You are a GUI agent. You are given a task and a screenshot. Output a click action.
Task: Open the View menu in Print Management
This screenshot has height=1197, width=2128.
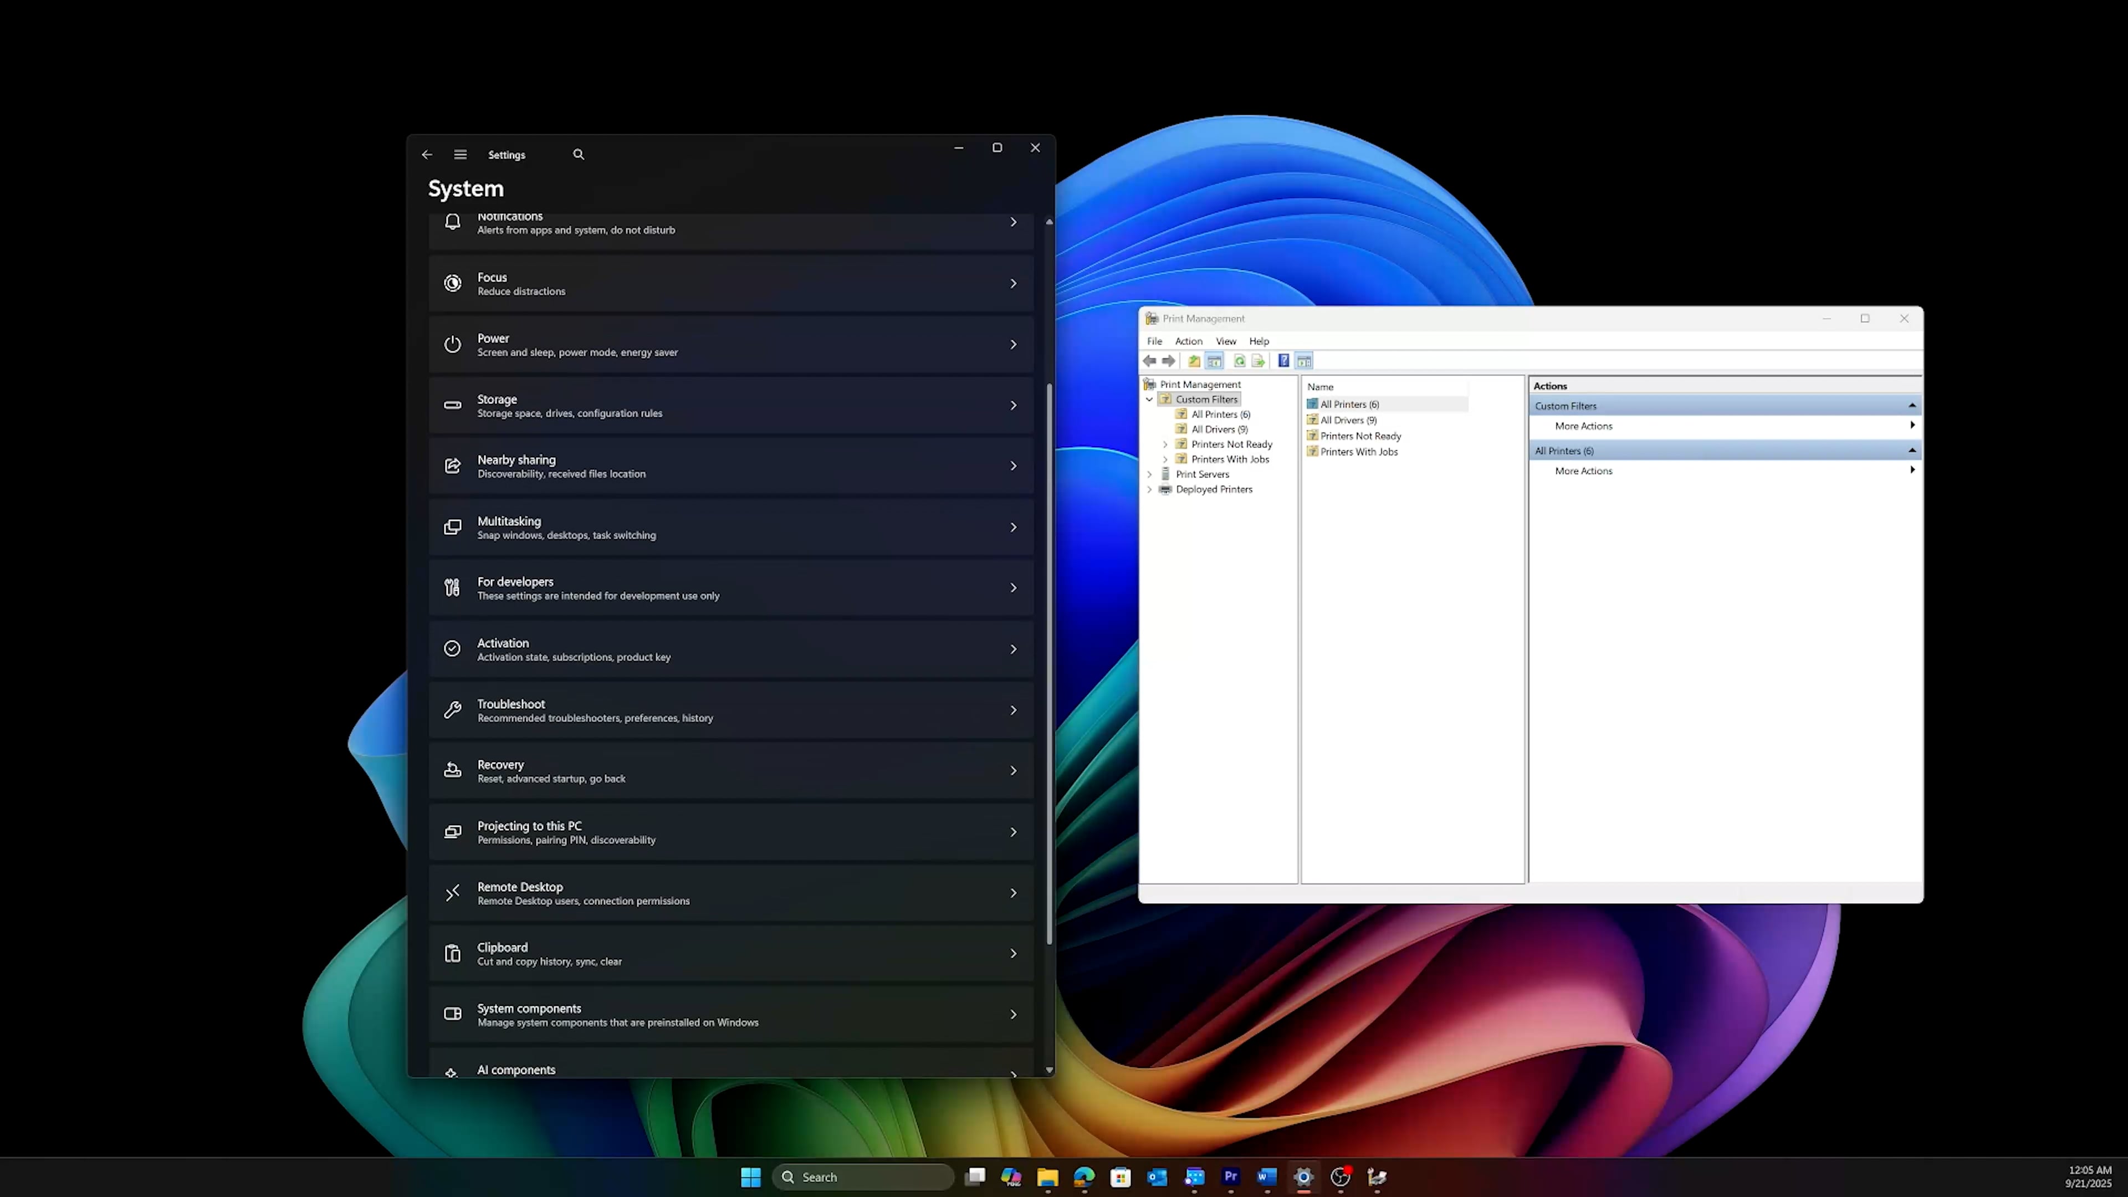(1225, 341)
